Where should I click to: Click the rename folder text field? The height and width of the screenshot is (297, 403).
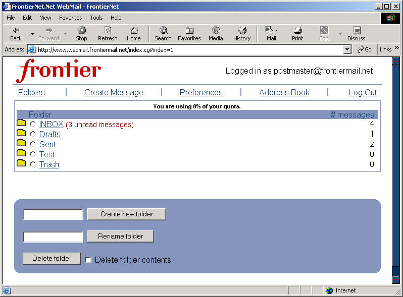coord(53,237)
